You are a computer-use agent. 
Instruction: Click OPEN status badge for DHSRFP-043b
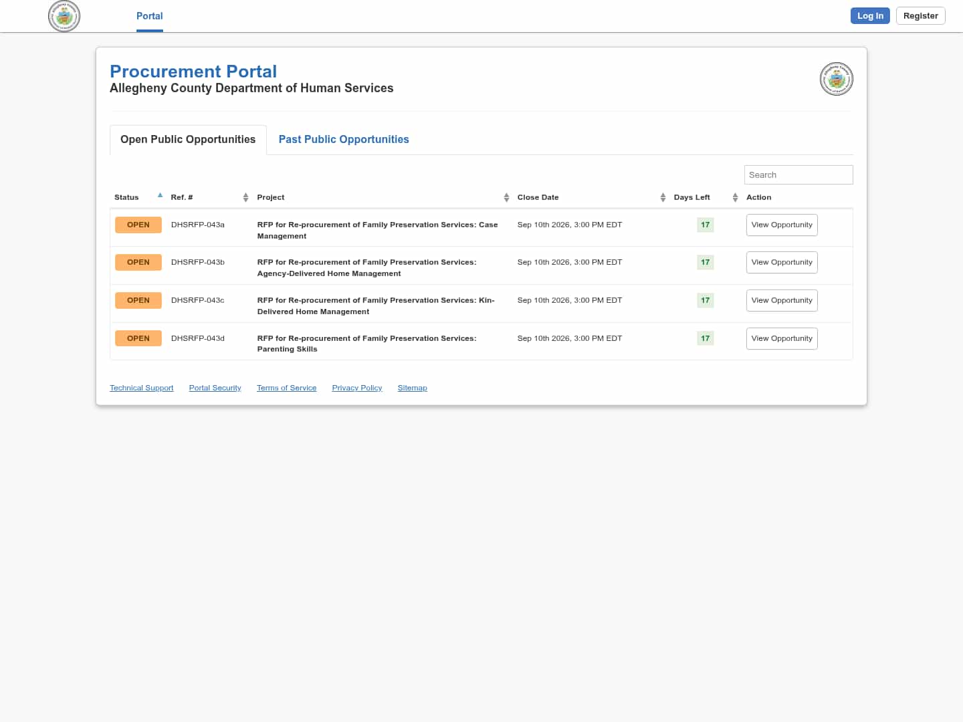(x=138, y=262)
